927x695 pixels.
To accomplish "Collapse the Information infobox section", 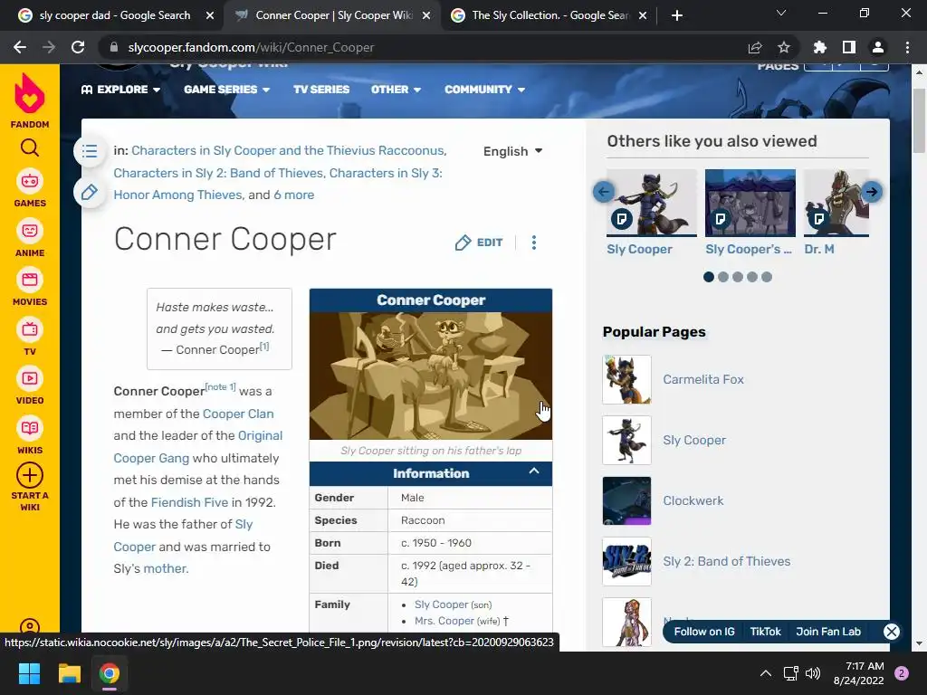I will 534,471.
